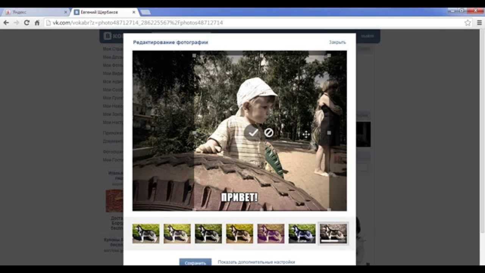This screenshot has width=485, height=273.
Task: Open the browser home page icon
Action: click(37, 23)
